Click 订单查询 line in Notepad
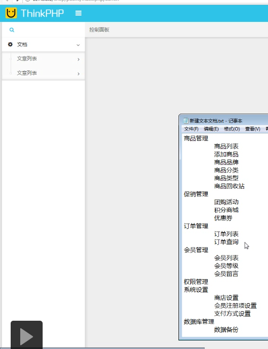This screenshot has height=349, width=268. (226, 242)
